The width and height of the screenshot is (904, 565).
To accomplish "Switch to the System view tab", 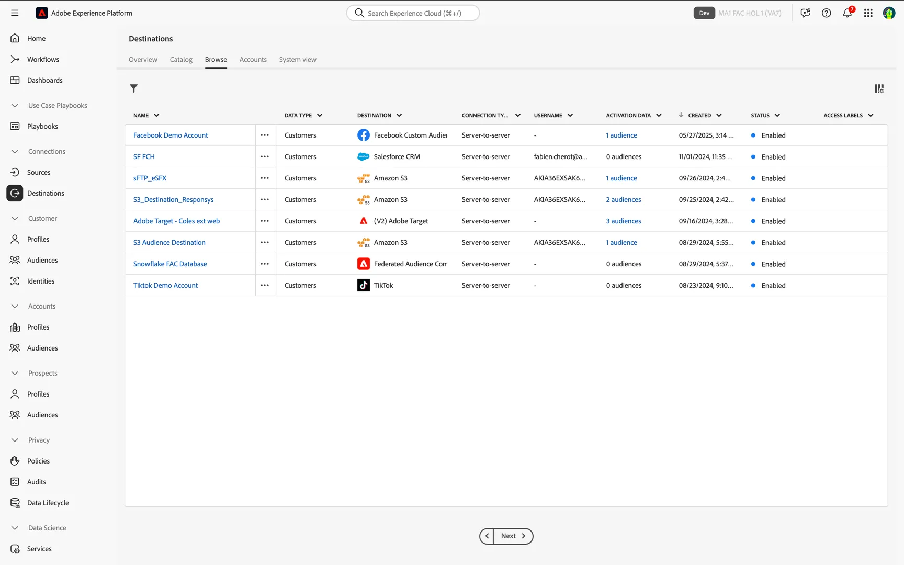I will click(x=298, y=60).
